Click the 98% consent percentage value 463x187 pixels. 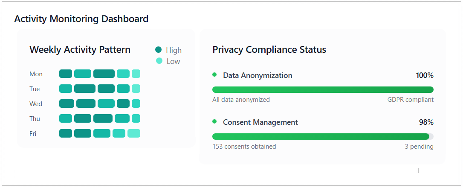pyautogui.click(x=426, y=122)
